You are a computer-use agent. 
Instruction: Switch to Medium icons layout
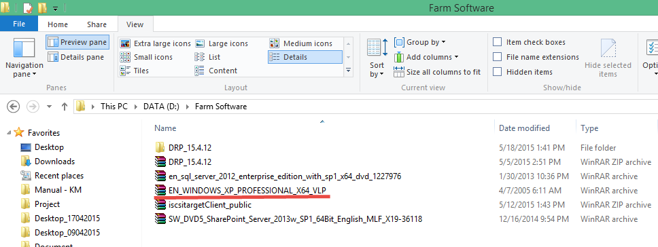tap(300, 43)
